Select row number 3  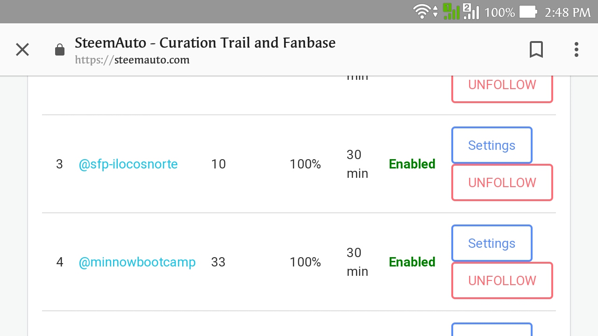[x=59, y=164]
